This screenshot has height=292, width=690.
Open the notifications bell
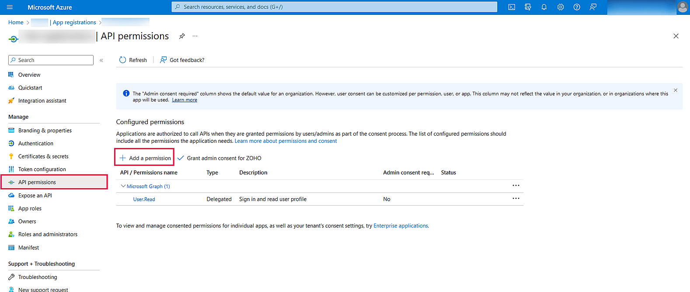click(x=544, y=7)
